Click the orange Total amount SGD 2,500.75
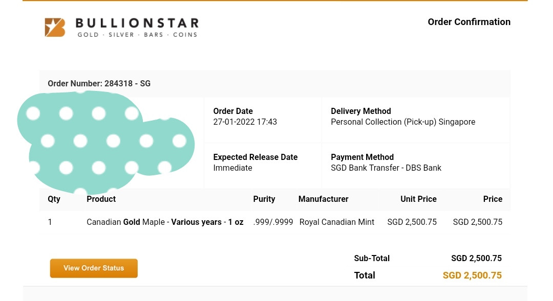This screenshot has width=553, height=301. [472, 275]
